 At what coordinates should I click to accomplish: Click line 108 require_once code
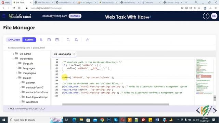88,90
